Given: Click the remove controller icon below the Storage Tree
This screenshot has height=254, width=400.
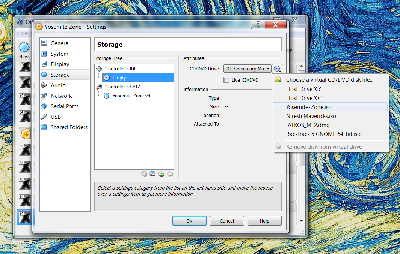Looking at the screenshot, I should 170,174.
